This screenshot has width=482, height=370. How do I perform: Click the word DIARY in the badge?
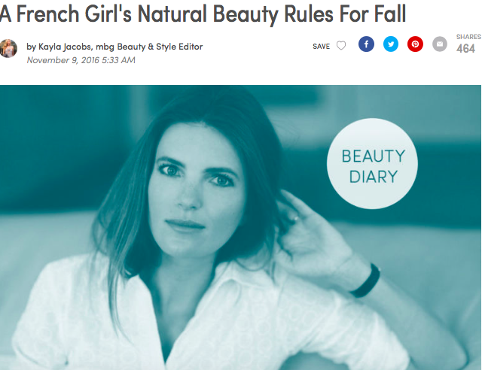click(x=374, y=177)
